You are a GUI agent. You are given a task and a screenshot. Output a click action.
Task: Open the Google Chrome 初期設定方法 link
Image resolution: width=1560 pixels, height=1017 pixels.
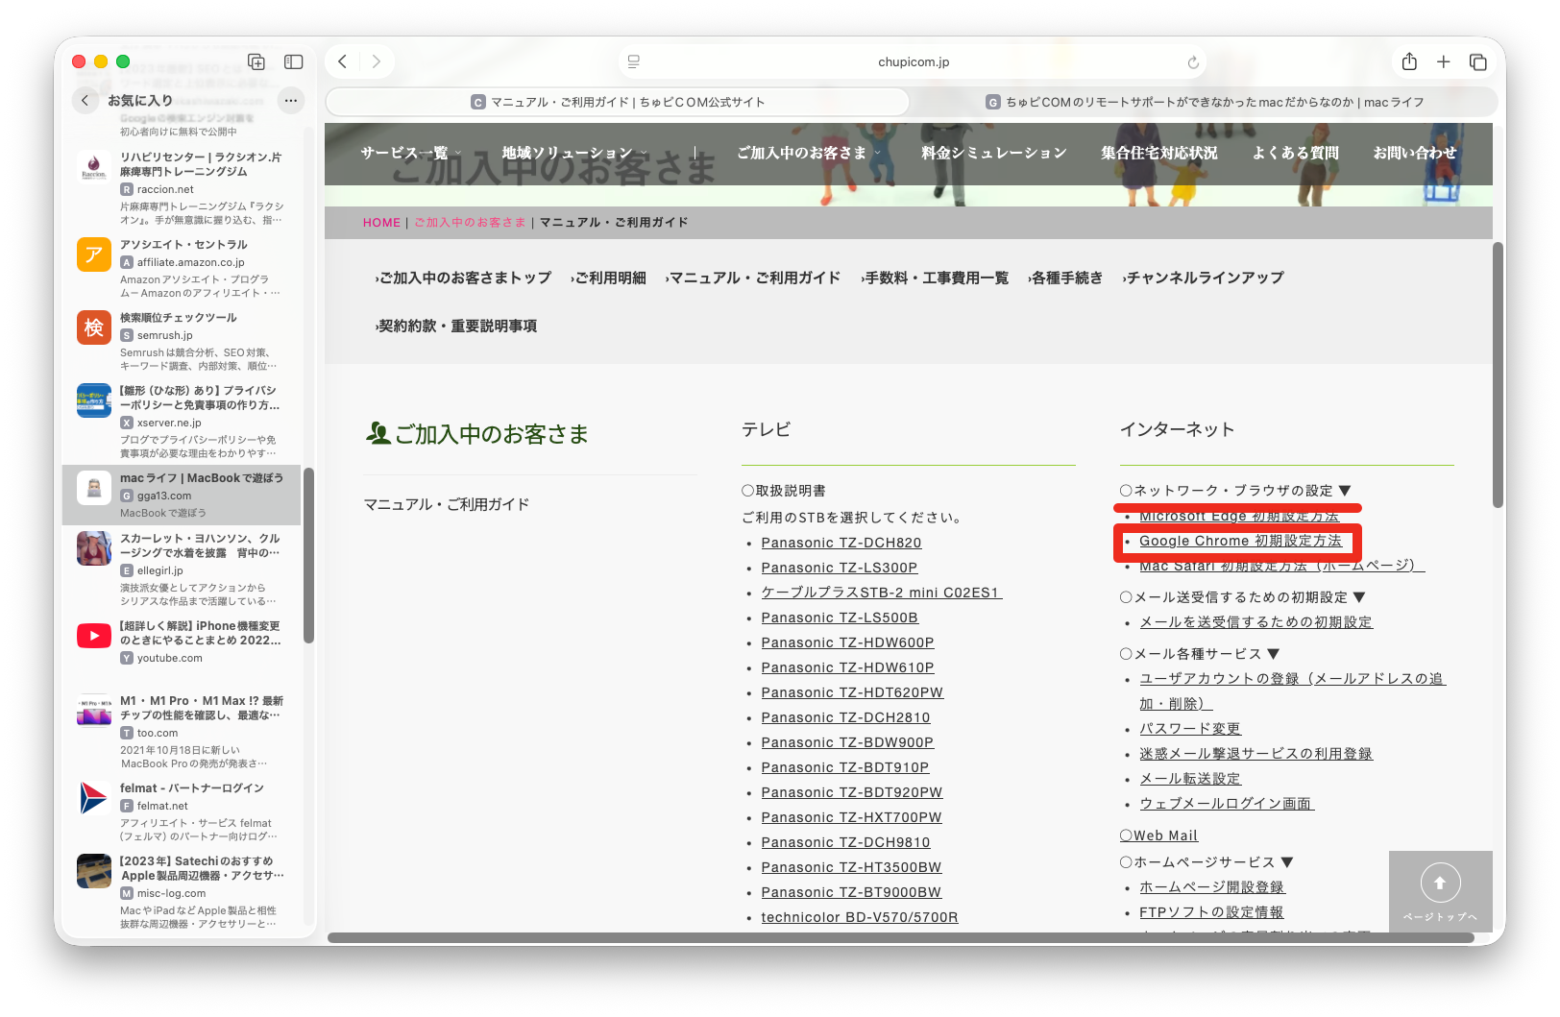pyautogui.click(x=1240, y=542)
